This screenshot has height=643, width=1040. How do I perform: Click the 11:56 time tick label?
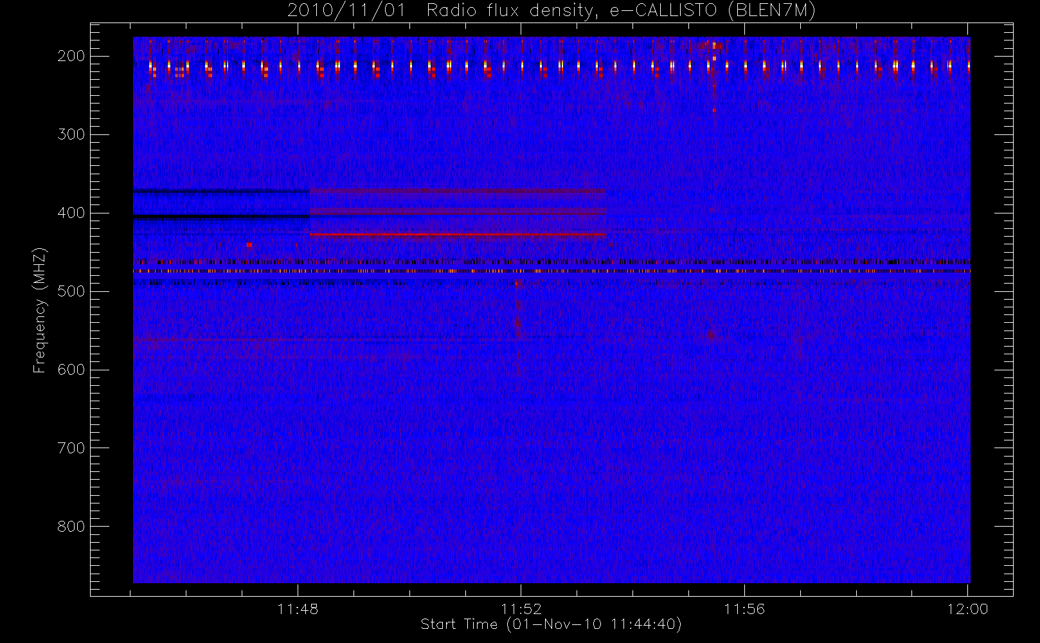pos(744,609)
